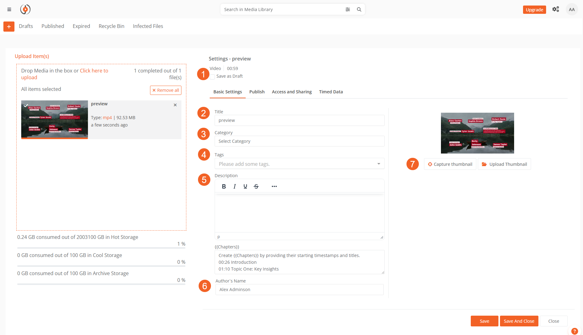Open advanced search filter options icon
This screenshot has width=583, height=335.
click(347, 10)
